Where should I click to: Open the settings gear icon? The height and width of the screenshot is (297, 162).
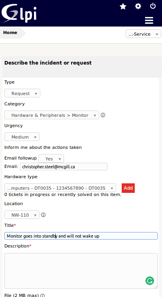pos(138,6)
